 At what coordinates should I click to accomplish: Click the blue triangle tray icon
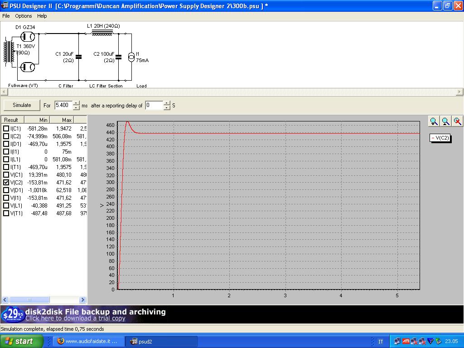tap(430, 342)
